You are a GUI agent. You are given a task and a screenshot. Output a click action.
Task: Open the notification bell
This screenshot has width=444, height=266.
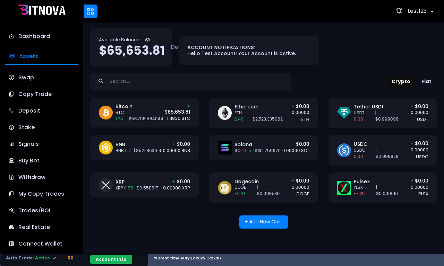(x=399, y=11)
